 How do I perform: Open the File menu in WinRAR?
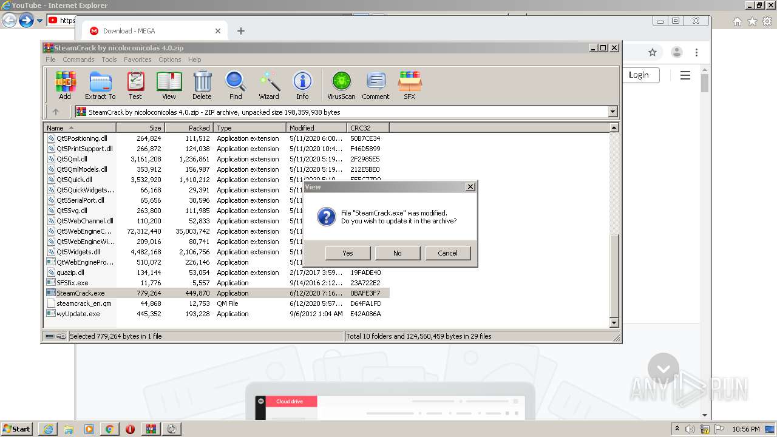coord(50,59)
